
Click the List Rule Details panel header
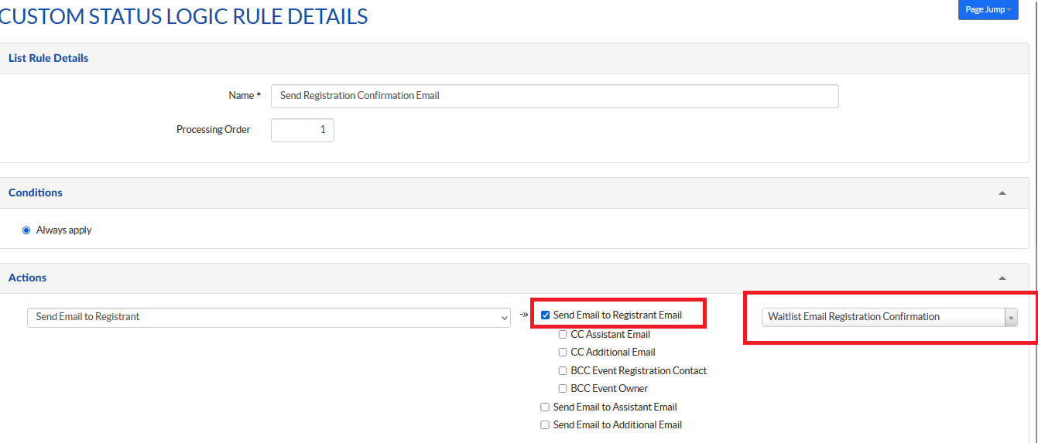point(49,59)
